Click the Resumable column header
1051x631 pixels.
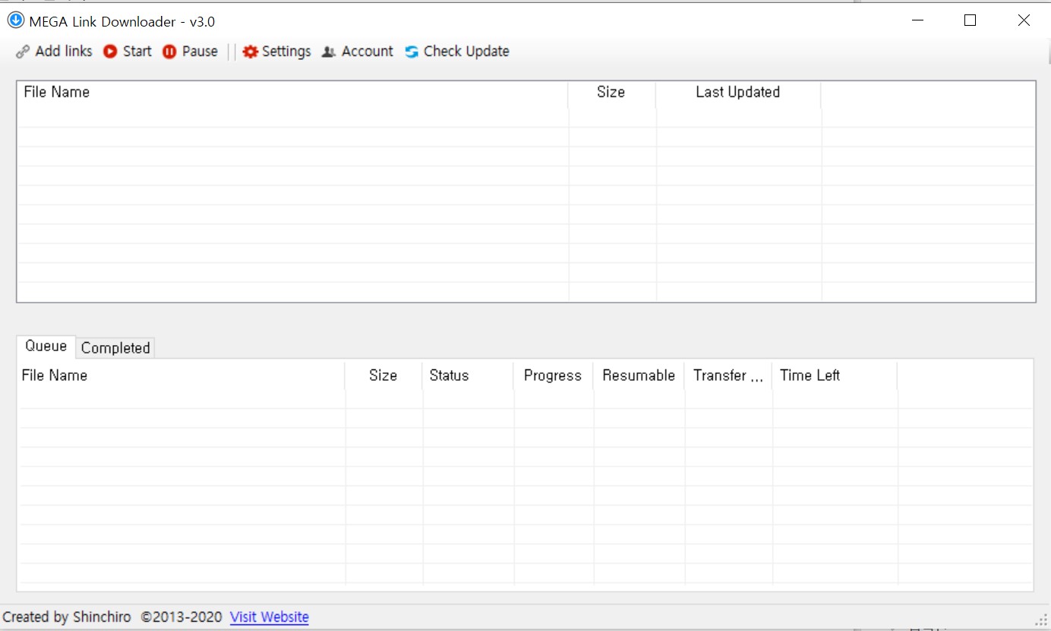pos(639,375)
